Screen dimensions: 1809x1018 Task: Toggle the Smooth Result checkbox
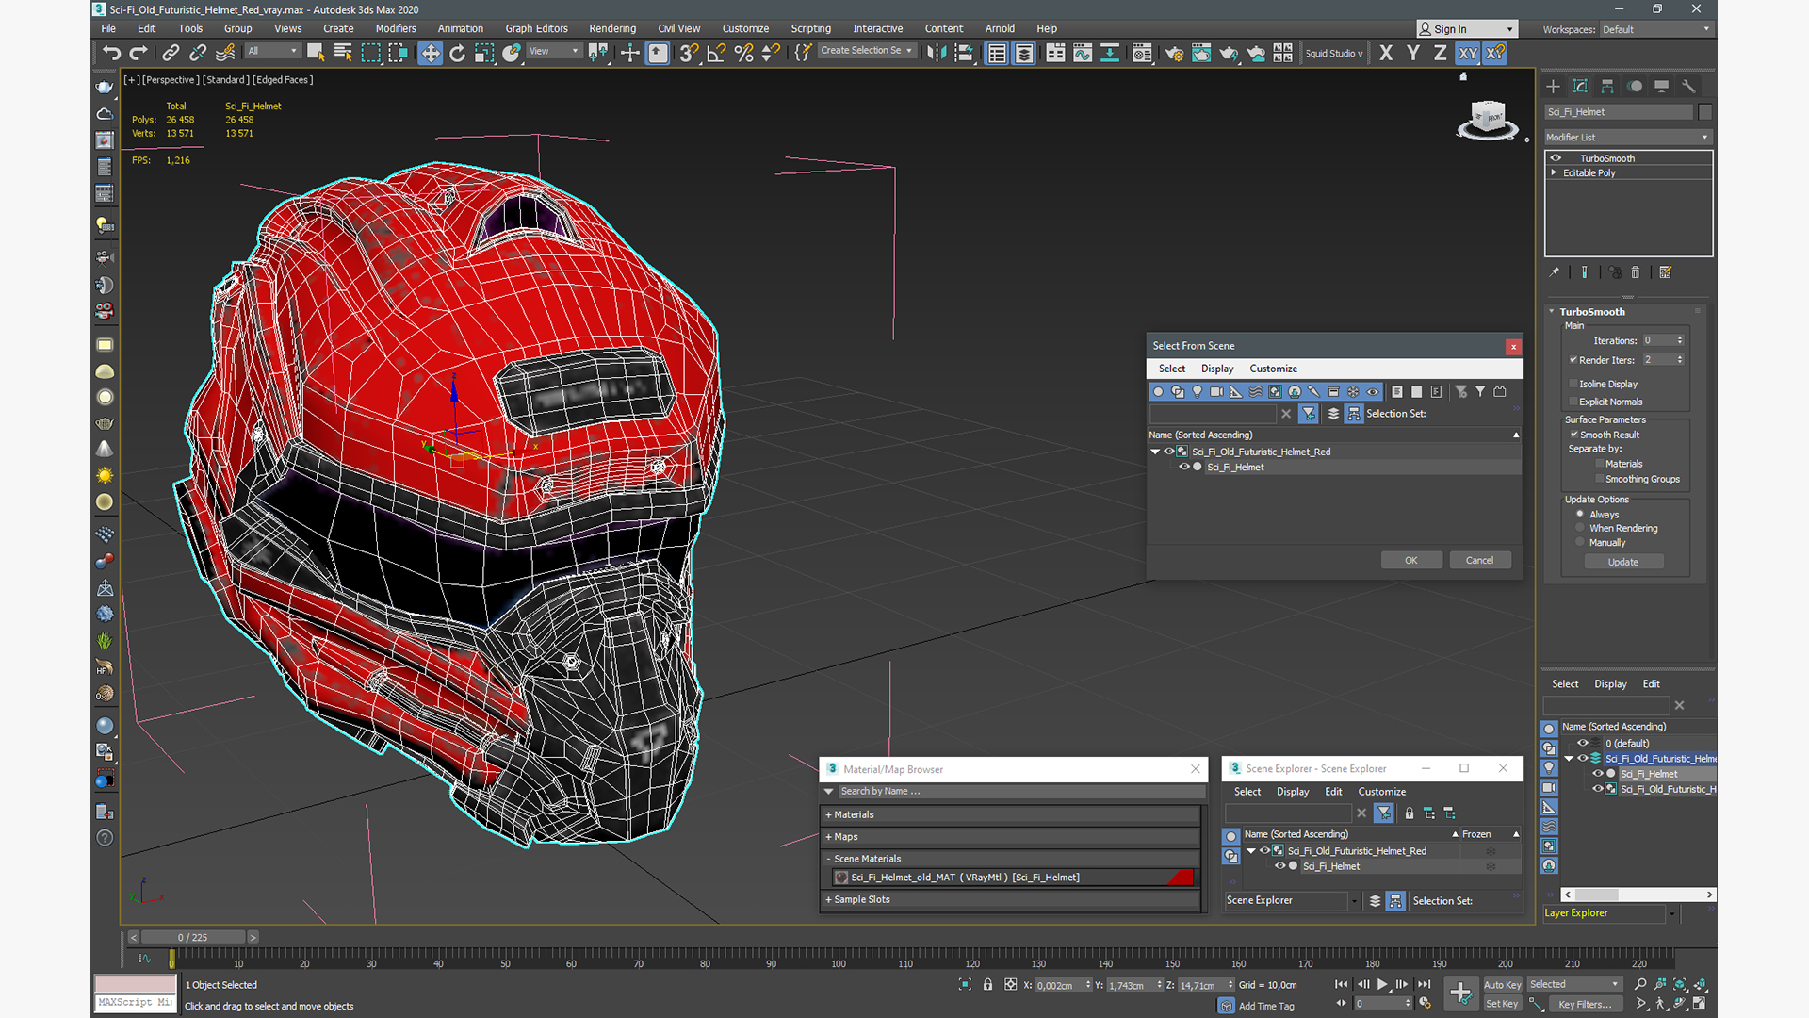(x=1573, y=435)
